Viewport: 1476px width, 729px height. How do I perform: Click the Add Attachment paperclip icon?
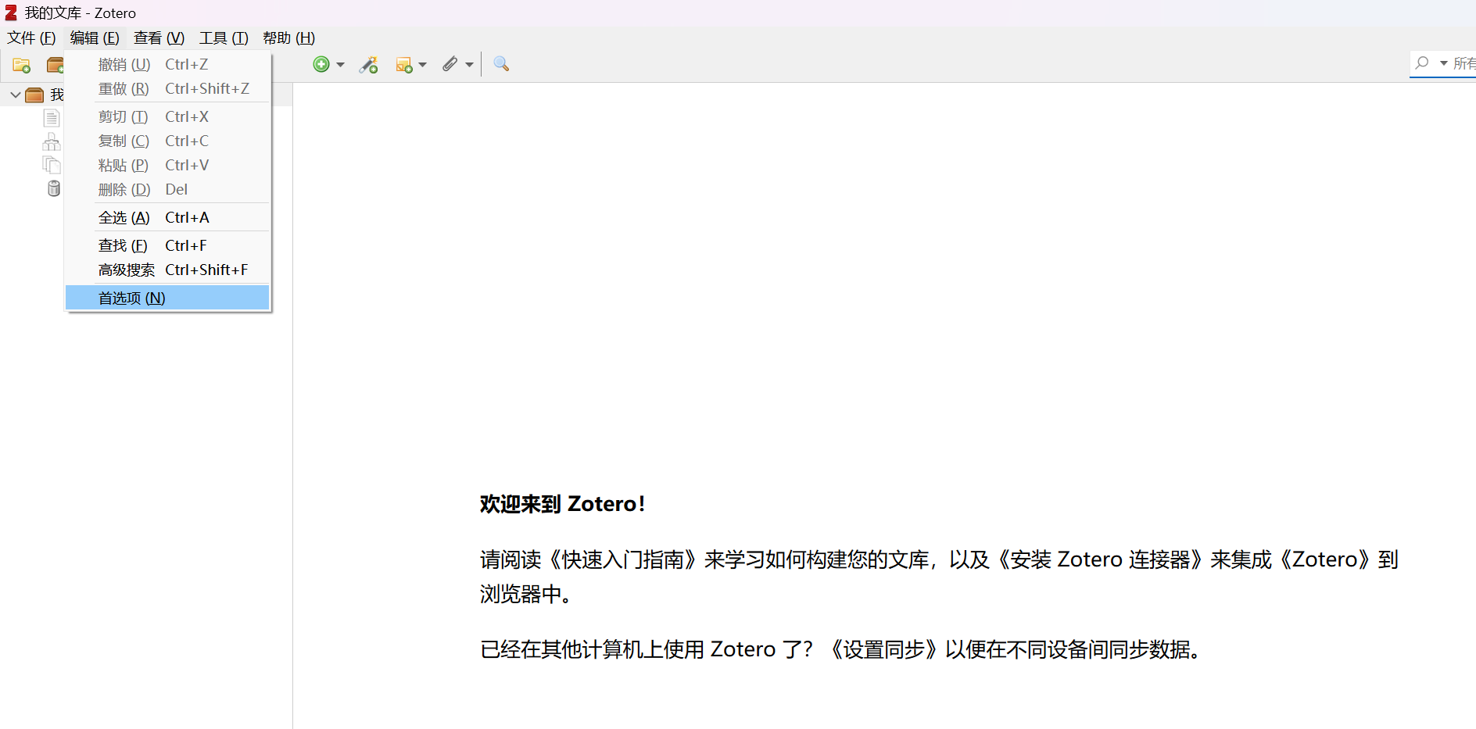click(x=450, y=64)
